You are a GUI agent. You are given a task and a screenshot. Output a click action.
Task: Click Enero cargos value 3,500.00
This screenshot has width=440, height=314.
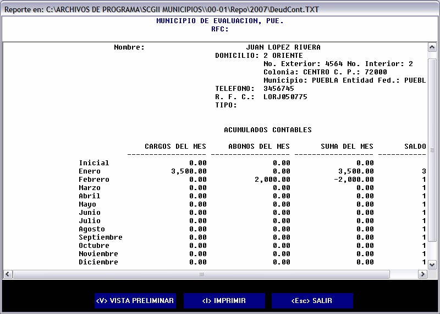[189, 171]
